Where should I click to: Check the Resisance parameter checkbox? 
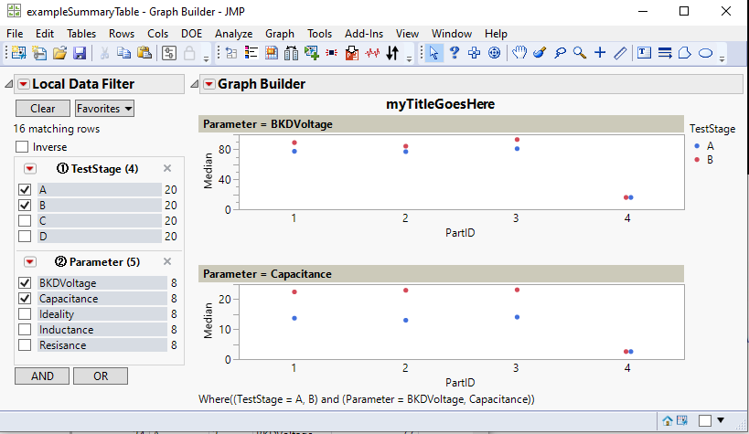click(25, 345)
